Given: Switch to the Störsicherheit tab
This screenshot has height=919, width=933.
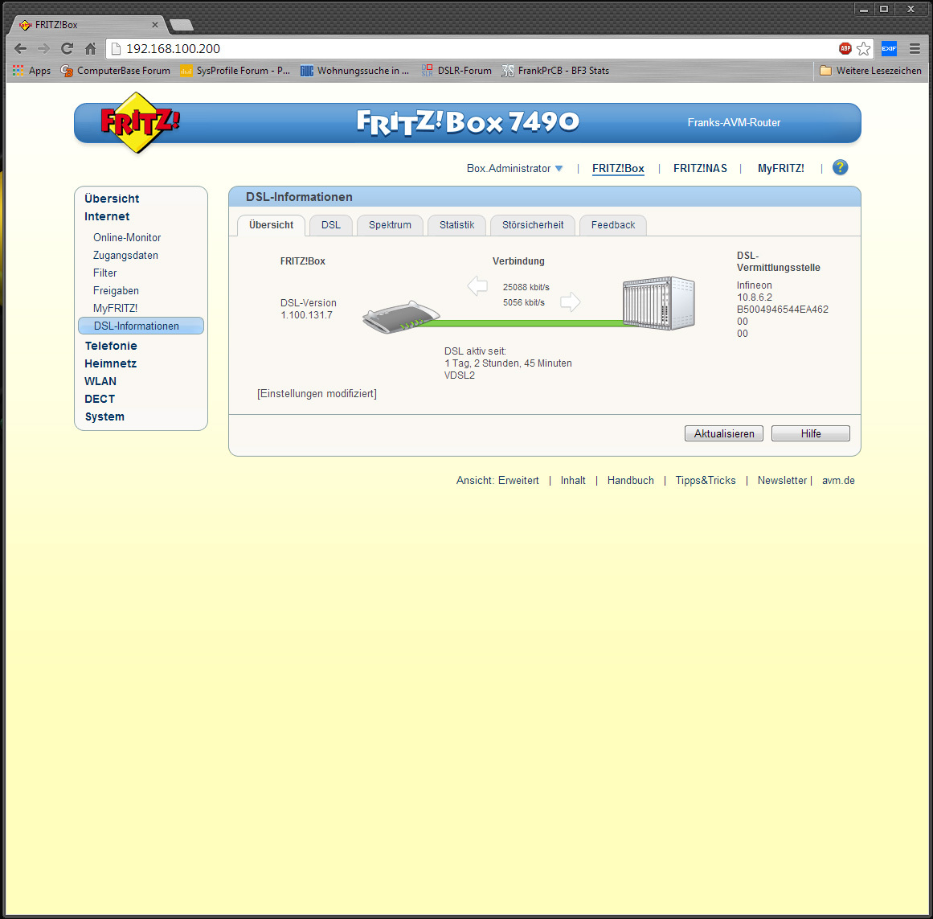Looking at the screenshot, I should (x=533, y=225).
